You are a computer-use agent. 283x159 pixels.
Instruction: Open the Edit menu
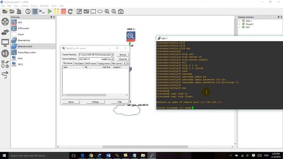point(9,6)
